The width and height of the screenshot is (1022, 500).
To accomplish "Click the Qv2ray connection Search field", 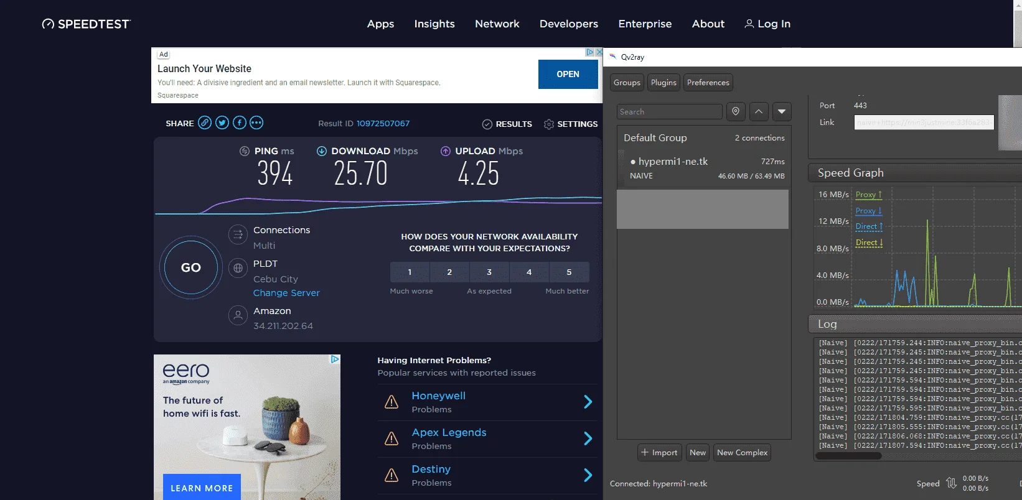I will pyautogui.click(x=669, y=112).
